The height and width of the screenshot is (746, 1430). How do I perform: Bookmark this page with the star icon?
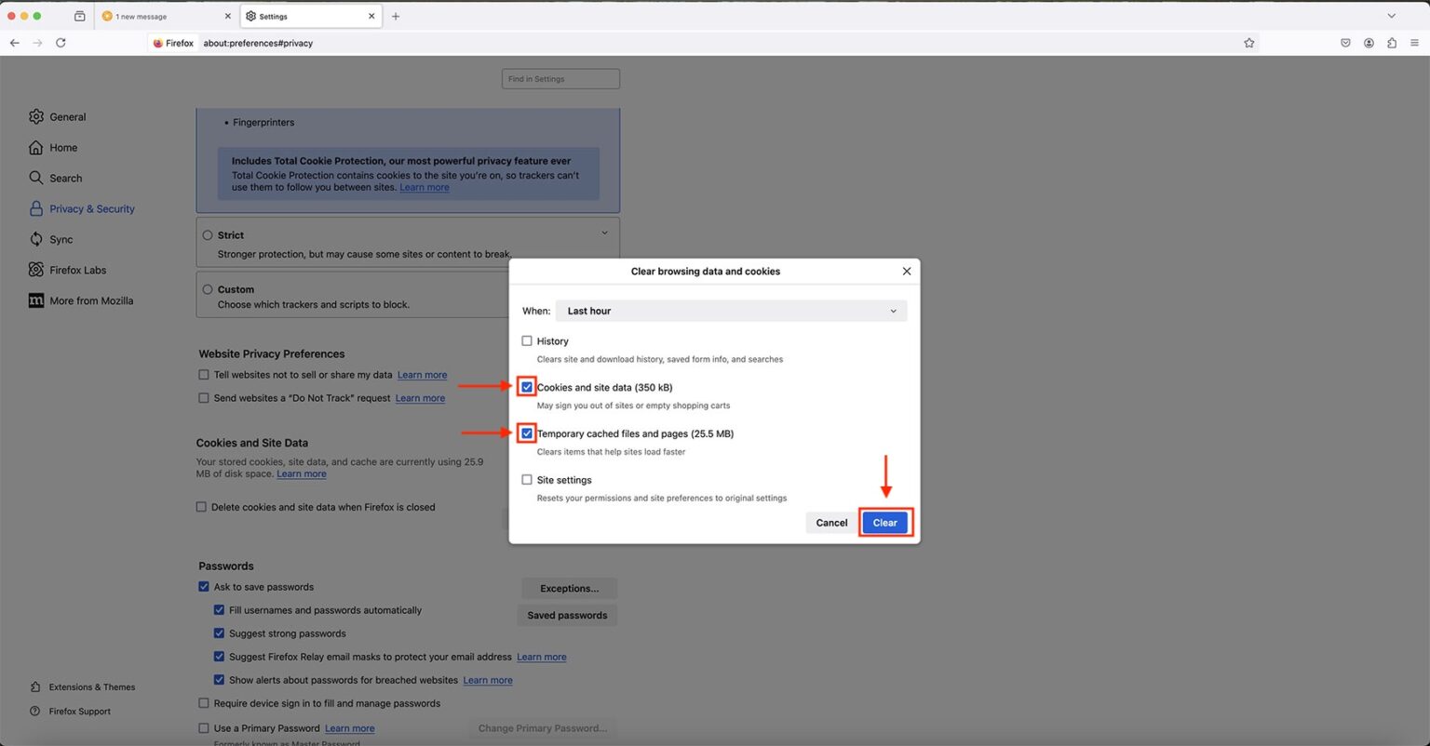1248,43
